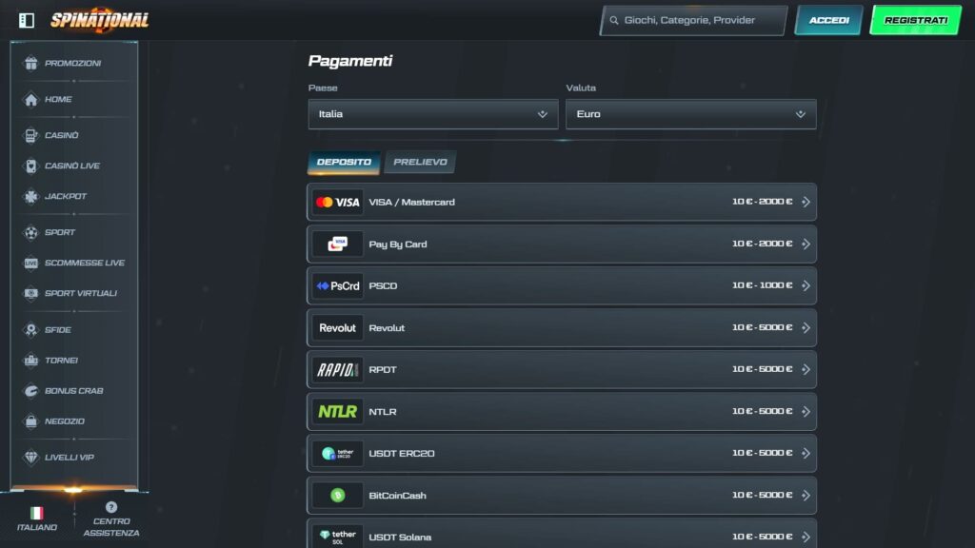Click the Revolut payment method name
This screenshot has height=548, width=975.
click(x=387, y=328)
